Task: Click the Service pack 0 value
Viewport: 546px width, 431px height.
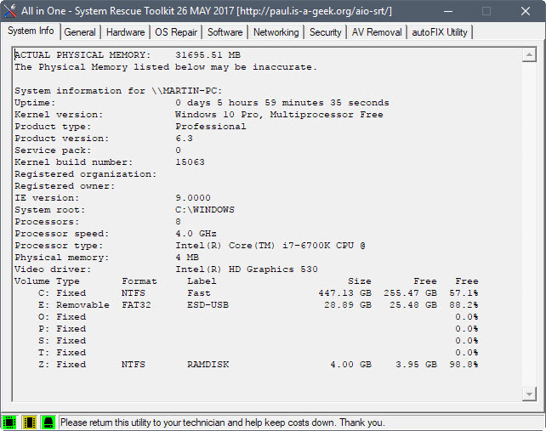Action: coord(178,150)
